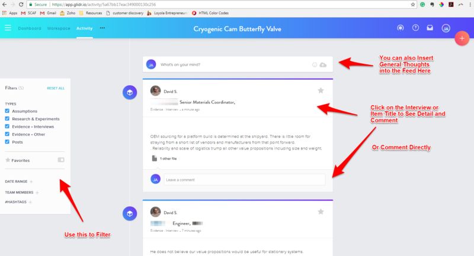
Task: Click the cloud upload icon in post box
Action: 323,65
